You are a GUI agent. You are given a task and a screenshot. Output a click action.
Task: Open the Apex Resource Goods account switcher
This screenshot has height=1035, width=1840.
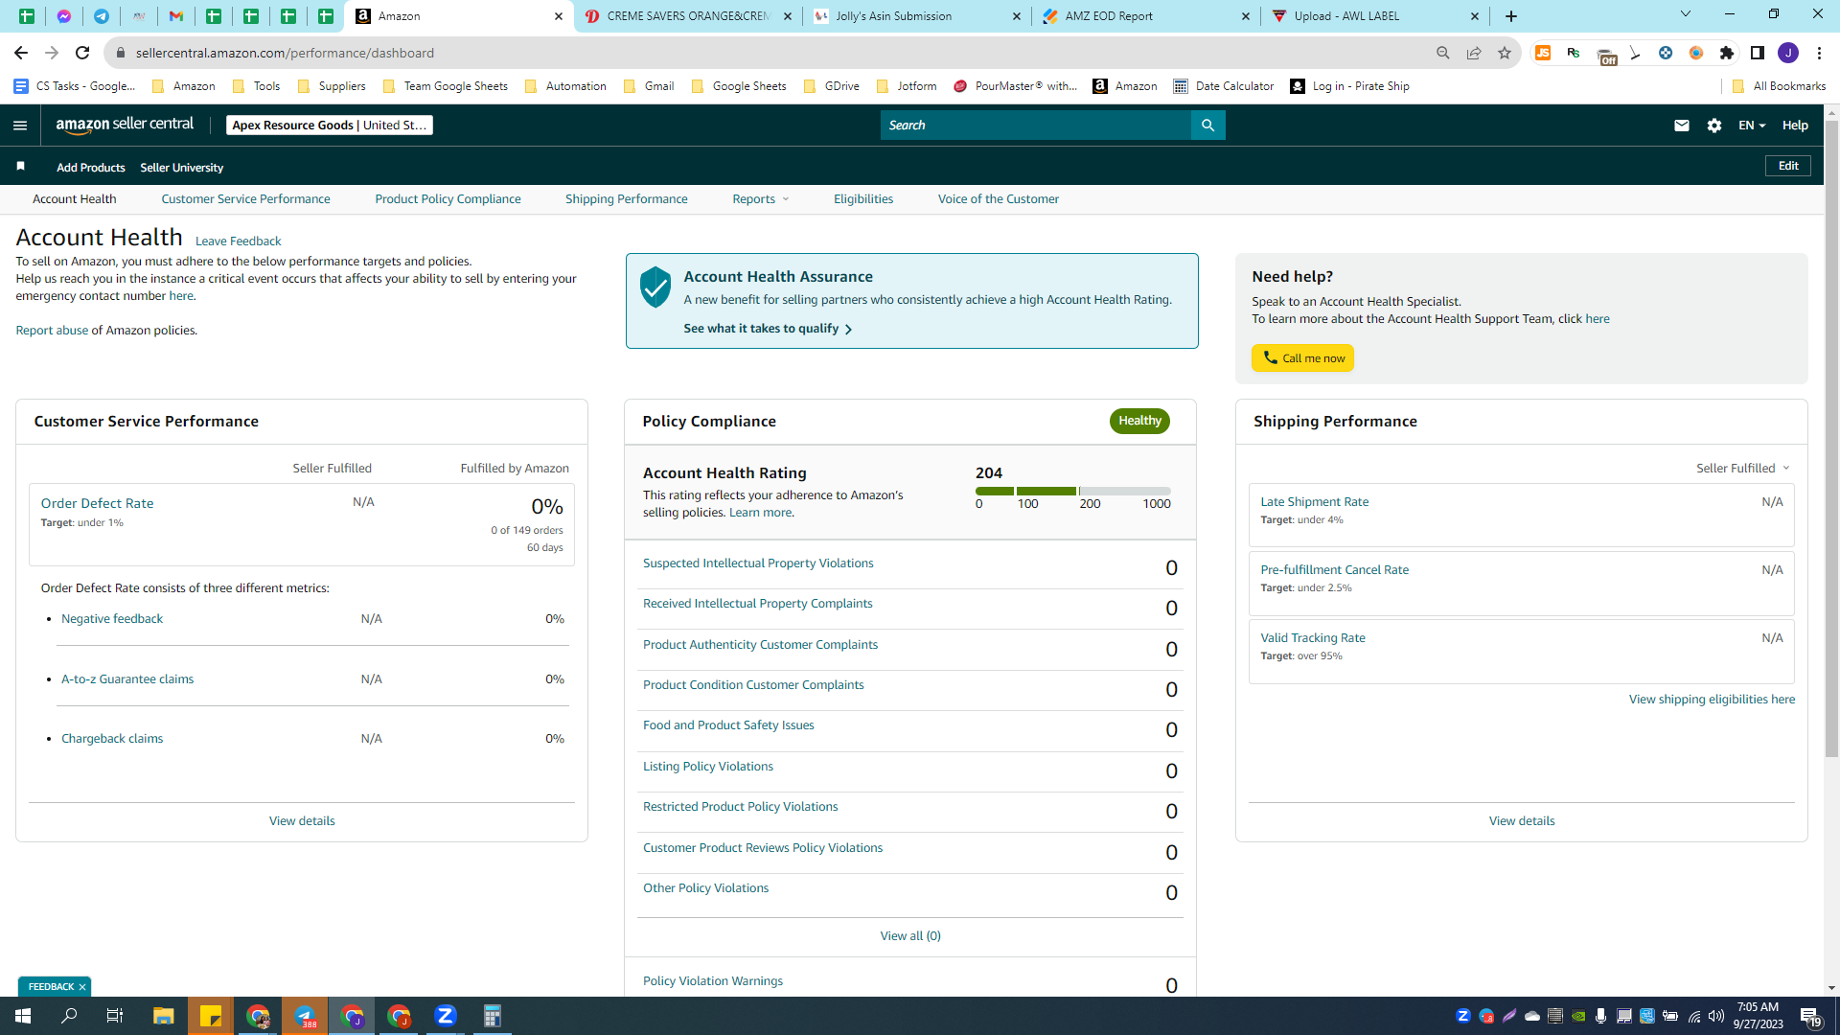pos(330,126)
